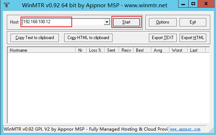Screen dimensions: 216x135
Task: Select the Best column header
Action: tap(142, 50)
